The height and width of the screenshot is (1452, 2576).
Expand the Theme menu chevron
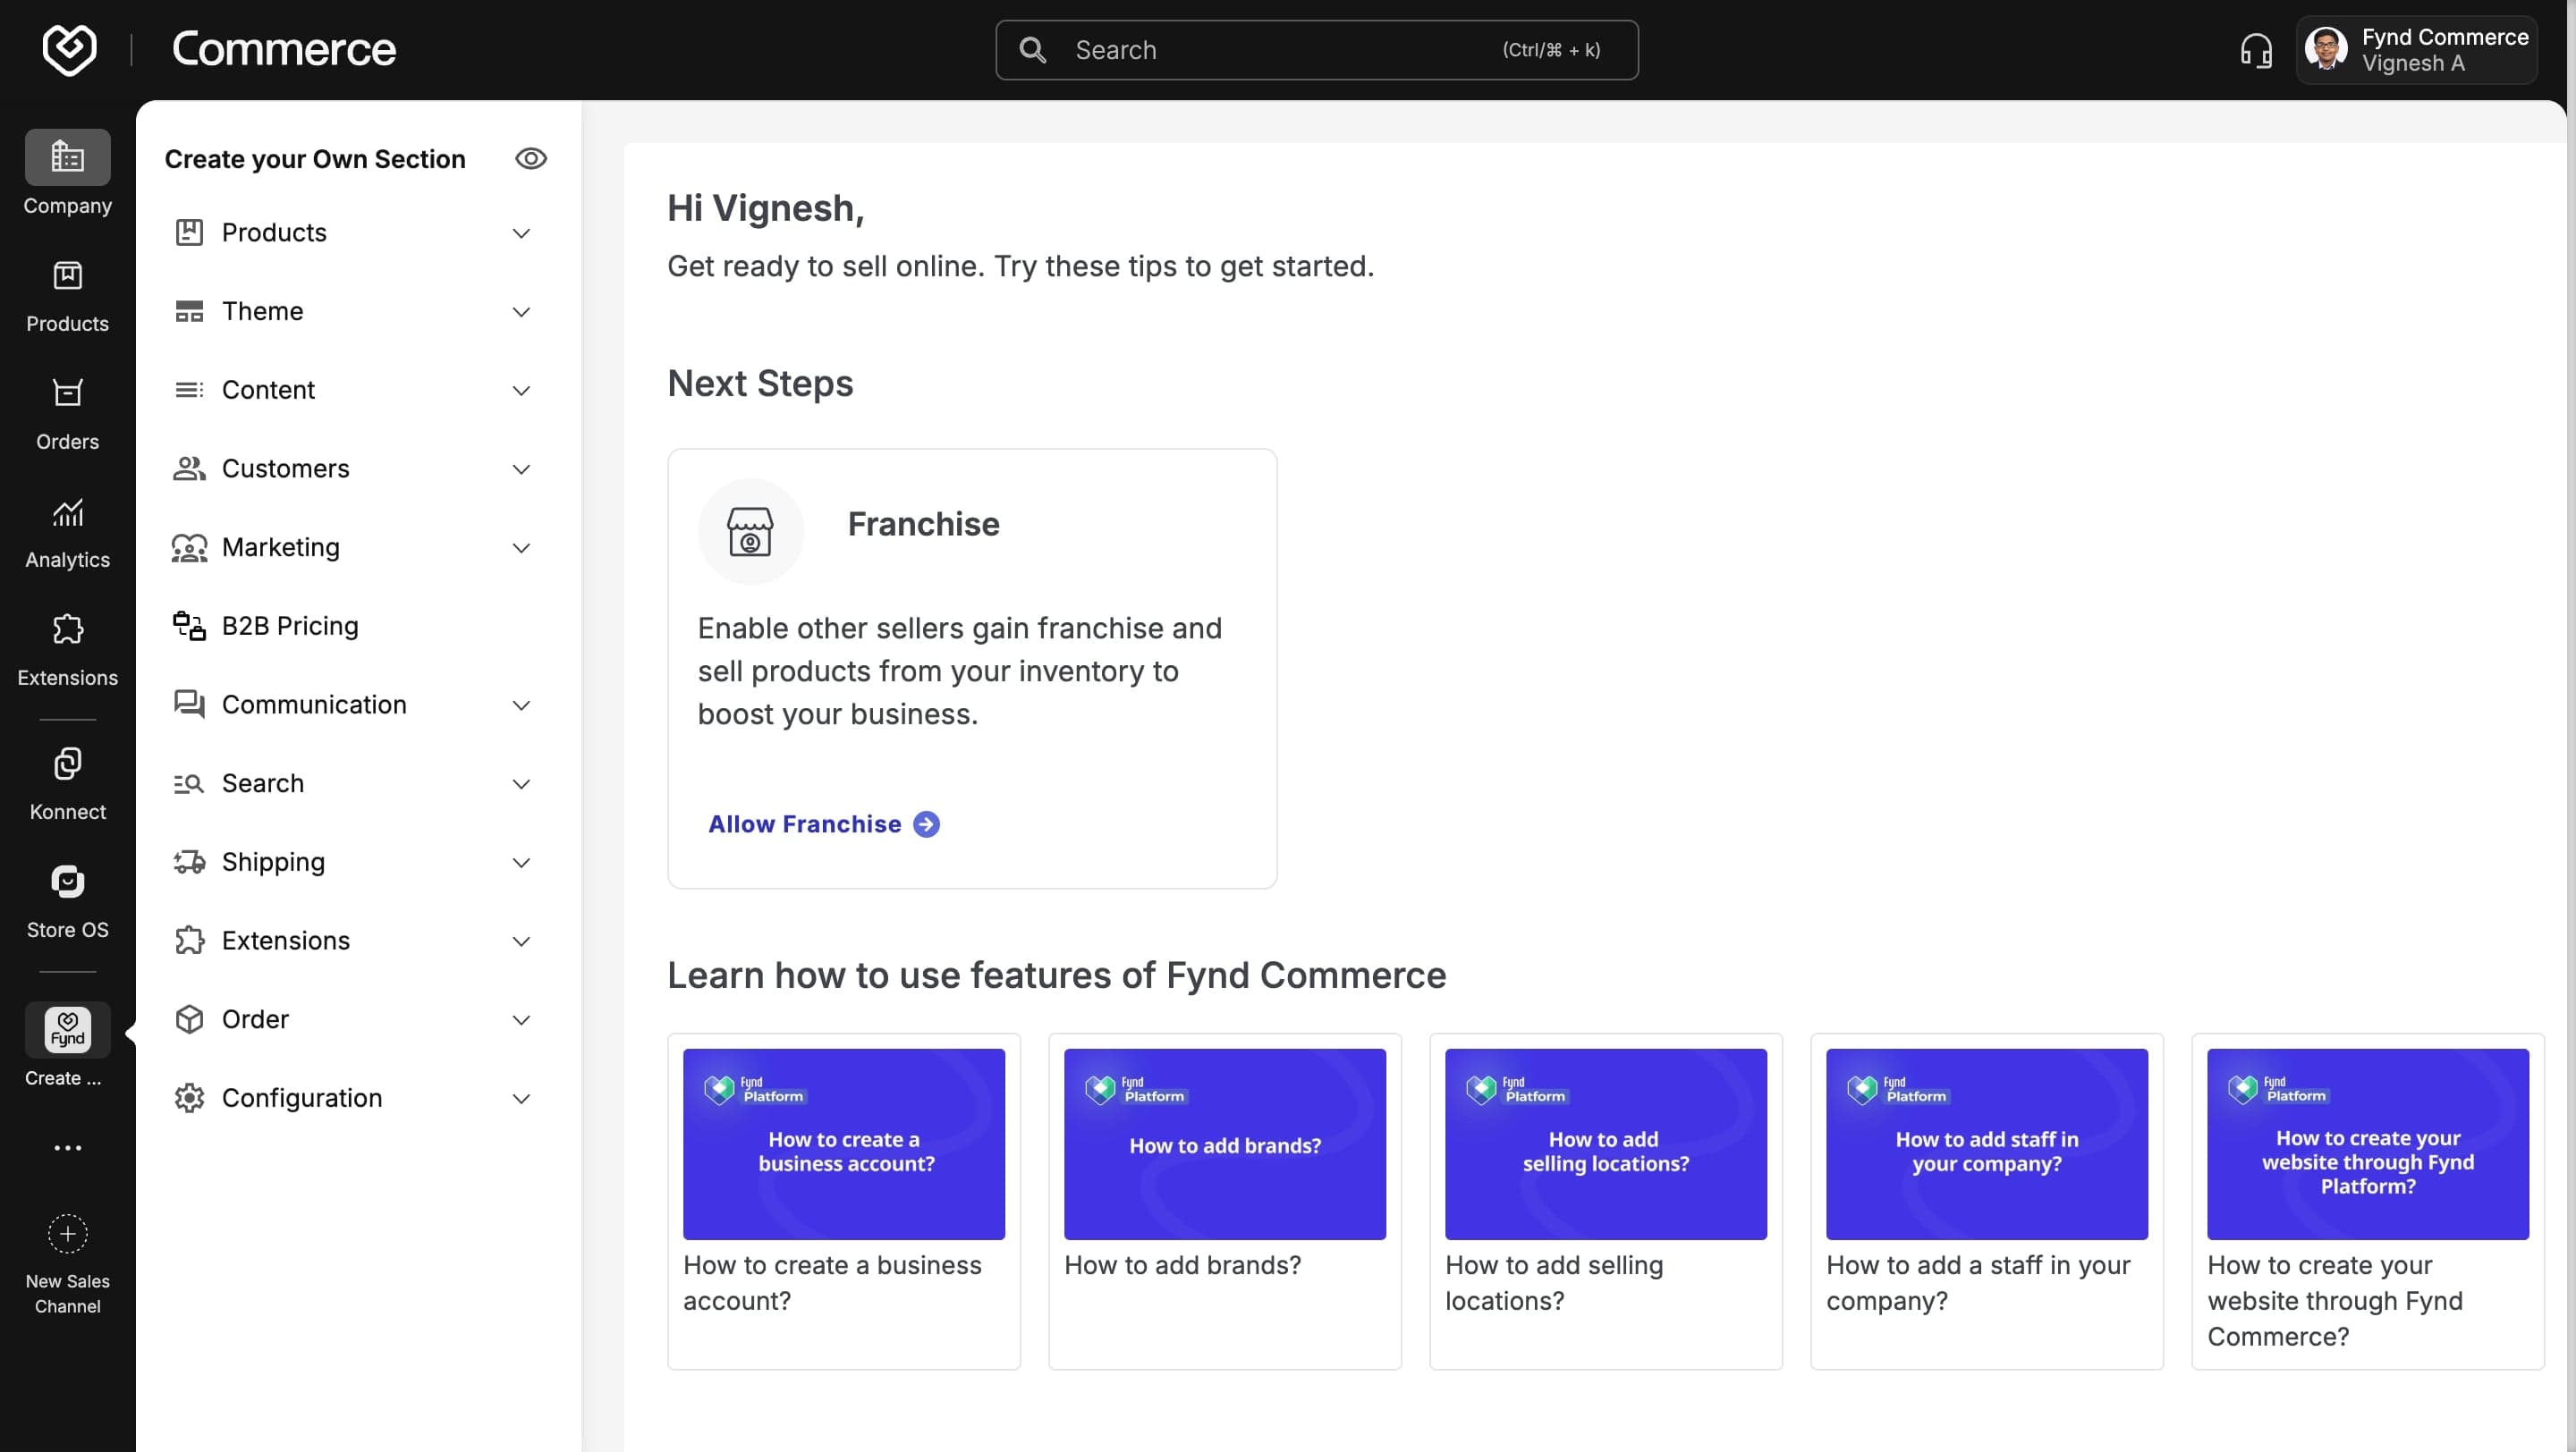pos(521,312)
